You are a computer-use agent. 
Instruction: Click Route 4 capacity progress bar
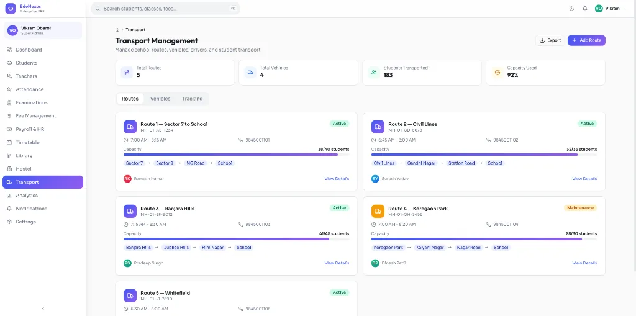484,239
